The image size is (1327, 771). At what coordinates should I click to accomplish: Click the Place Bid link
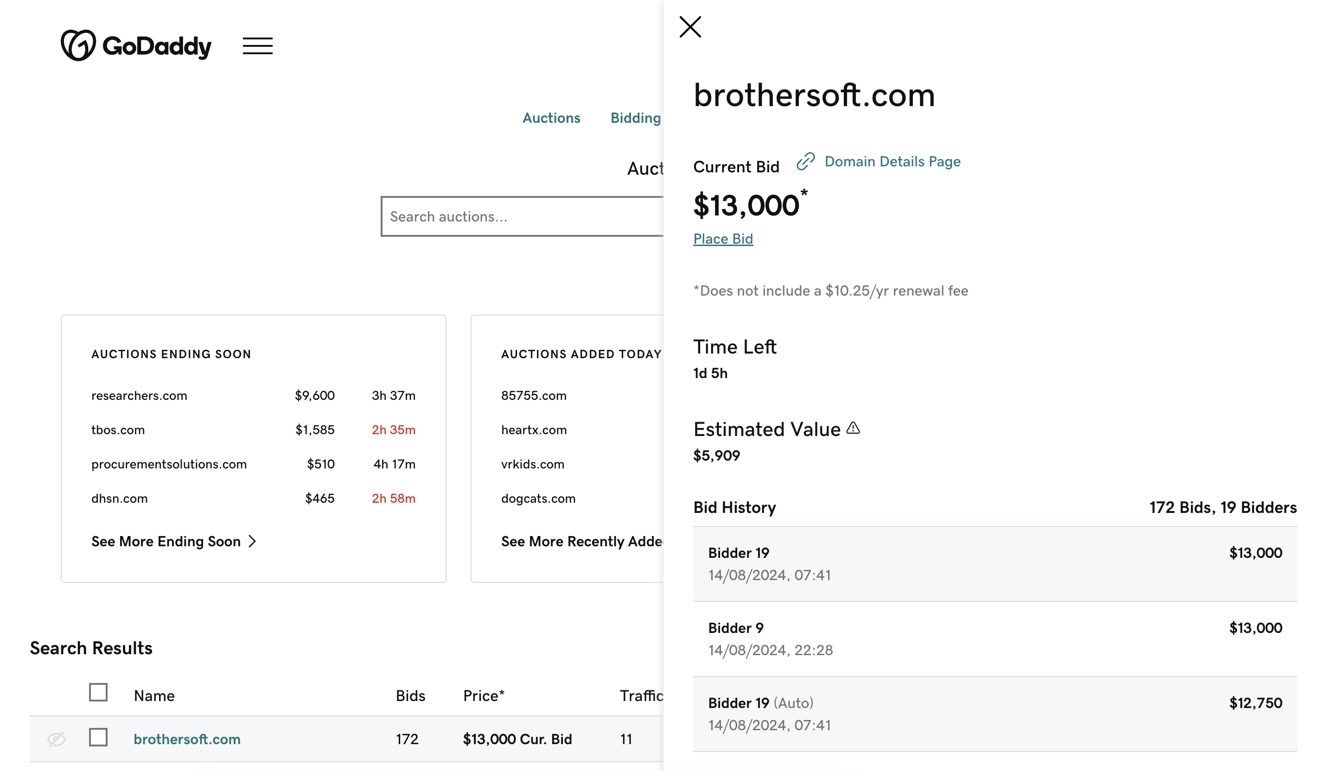[x=722, y=239]
